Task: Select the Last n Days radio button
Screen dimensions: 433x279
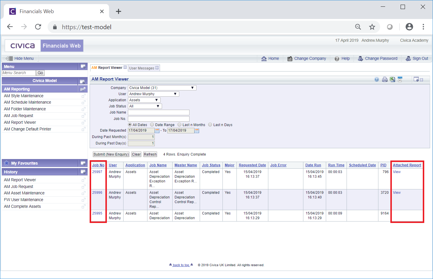Action: [210, 125]
